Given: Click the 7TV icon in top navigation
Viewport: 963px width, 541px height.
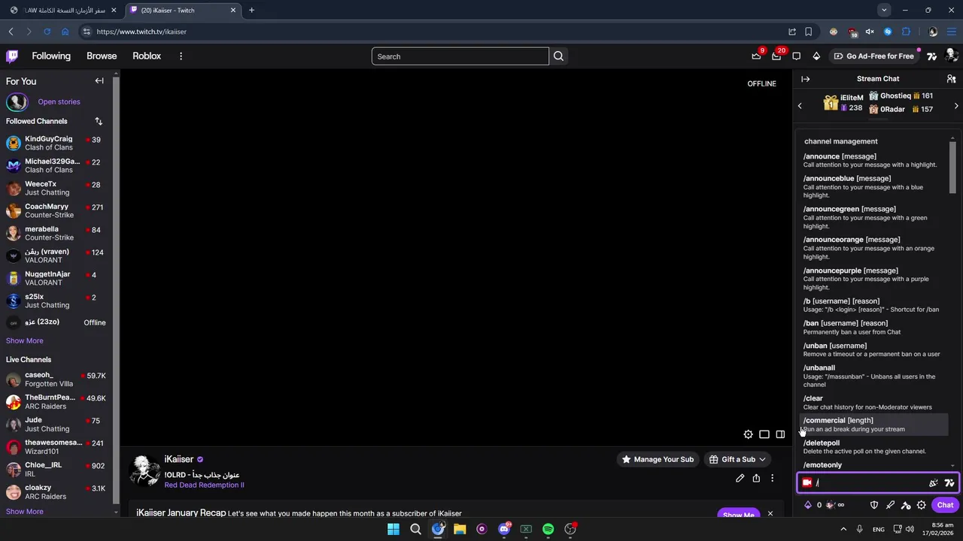Looking at the screenshot, I should coord(932,56).
